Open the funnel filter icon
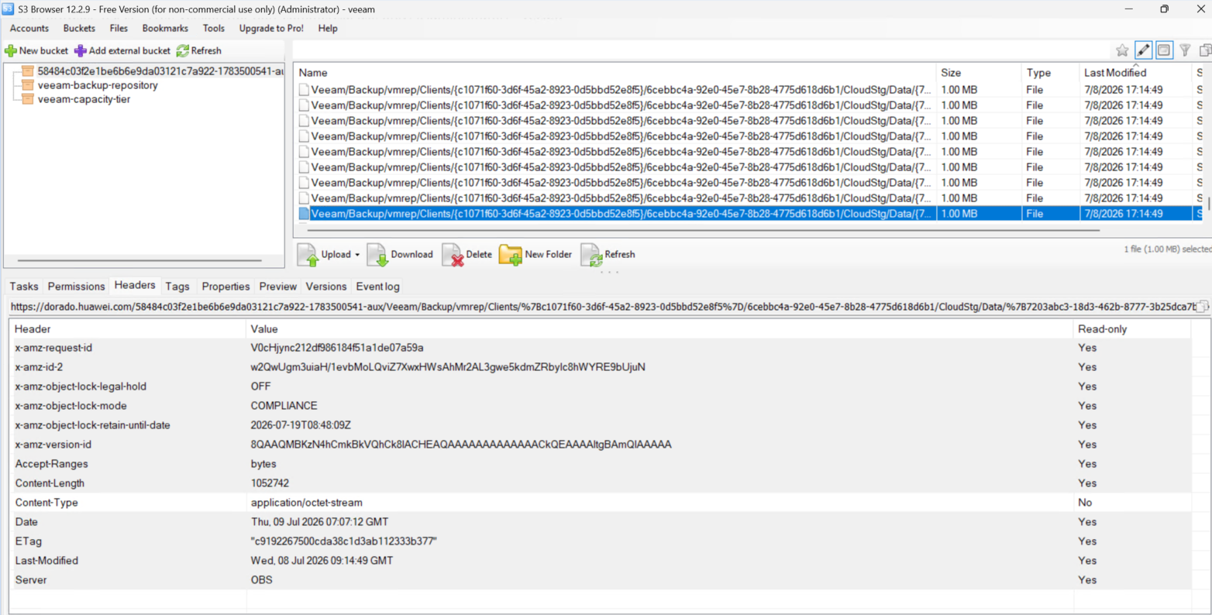Image resolution: width=1212 pixels, height=615 pixels. point(1185,50)
